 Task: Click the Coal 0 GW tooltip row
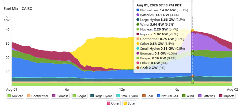tap(151, 68)
